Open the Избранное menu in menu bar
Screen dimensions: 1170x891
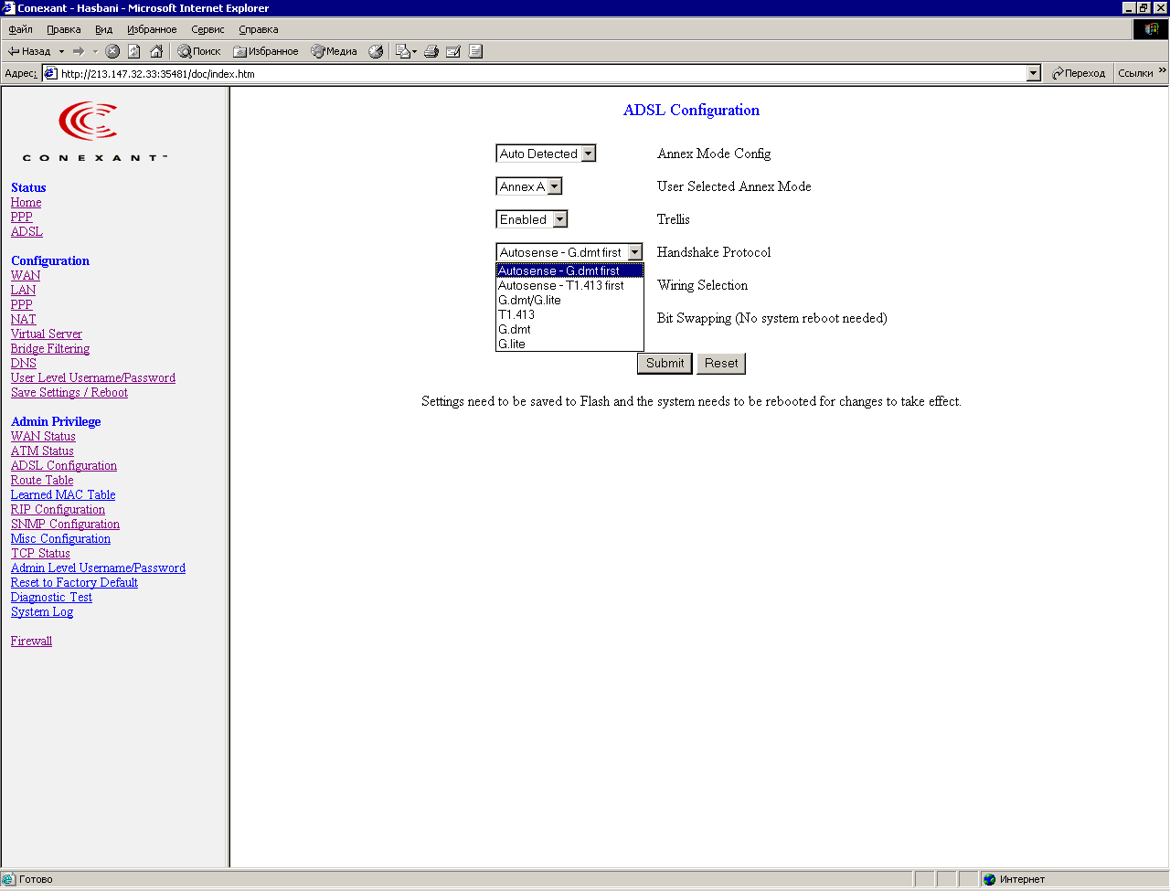152,29
